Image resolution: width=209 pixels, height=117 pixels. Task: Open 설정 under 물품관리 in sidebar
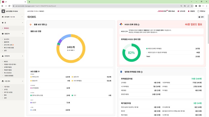(5, 50)
